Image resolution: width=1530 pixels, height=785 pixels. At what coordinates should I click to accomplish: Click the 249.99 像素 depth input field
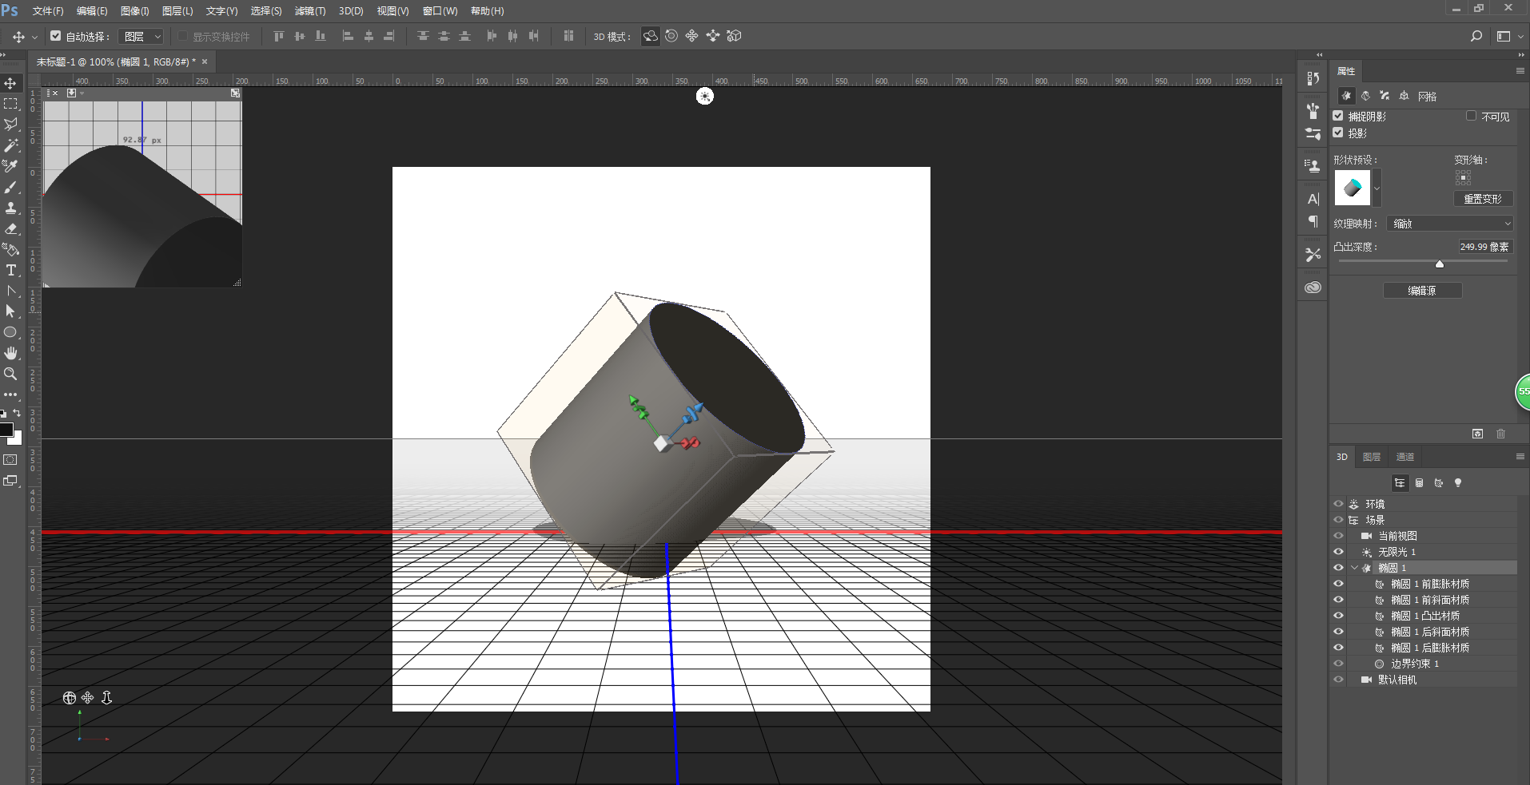point(1484,246)
